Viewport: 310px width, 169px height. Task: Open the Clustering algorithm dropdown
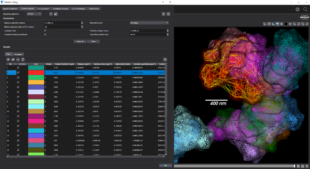34,14
